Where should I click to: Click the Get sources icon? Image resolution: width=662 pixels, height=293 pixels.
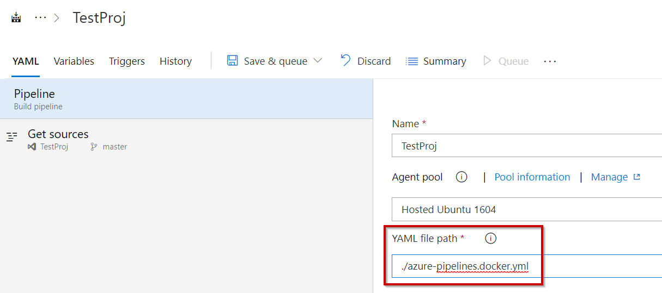(x=12, y=136)
